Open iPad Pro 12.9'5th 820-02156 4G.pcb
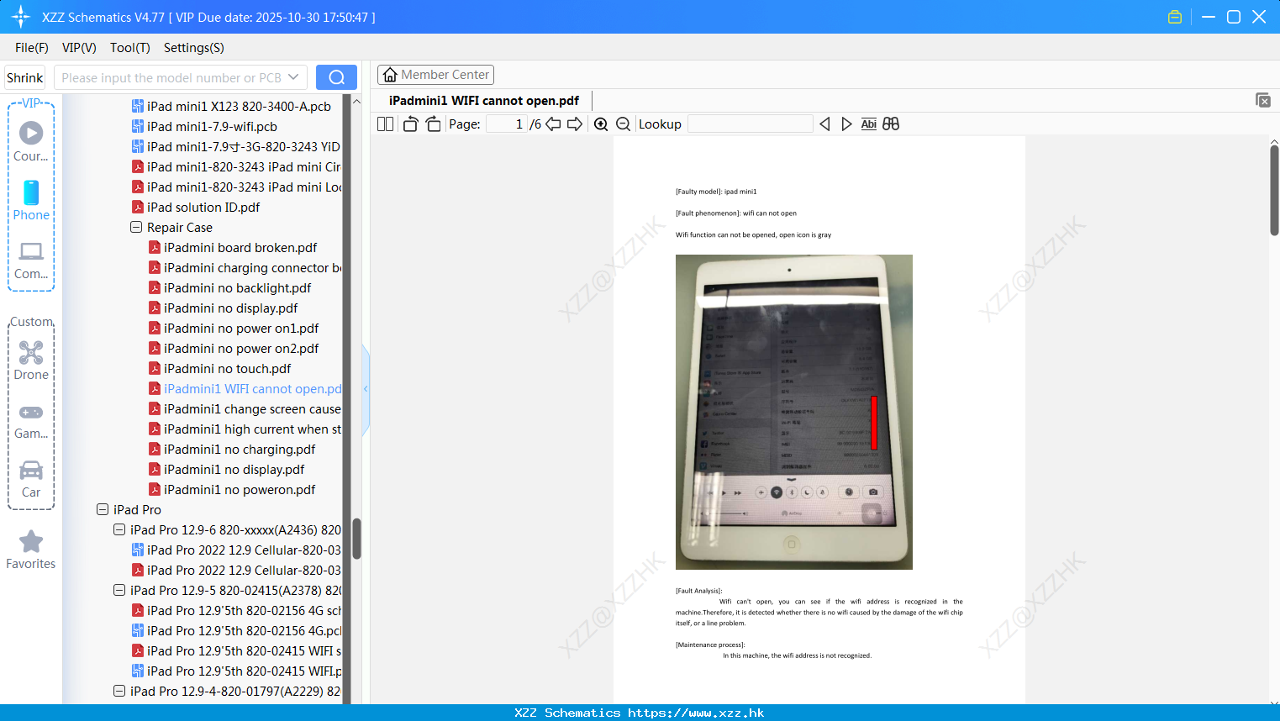Viewport: 1280px width, 721px height. (237, 631)
